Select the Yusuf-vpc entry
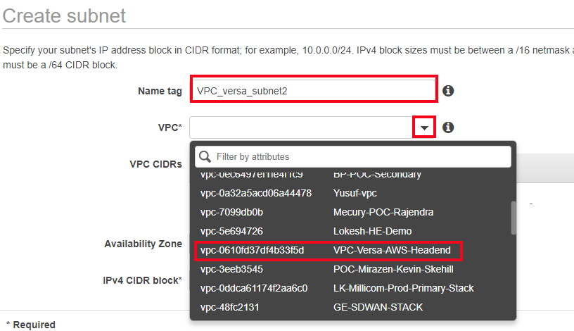 click(352, 193)
